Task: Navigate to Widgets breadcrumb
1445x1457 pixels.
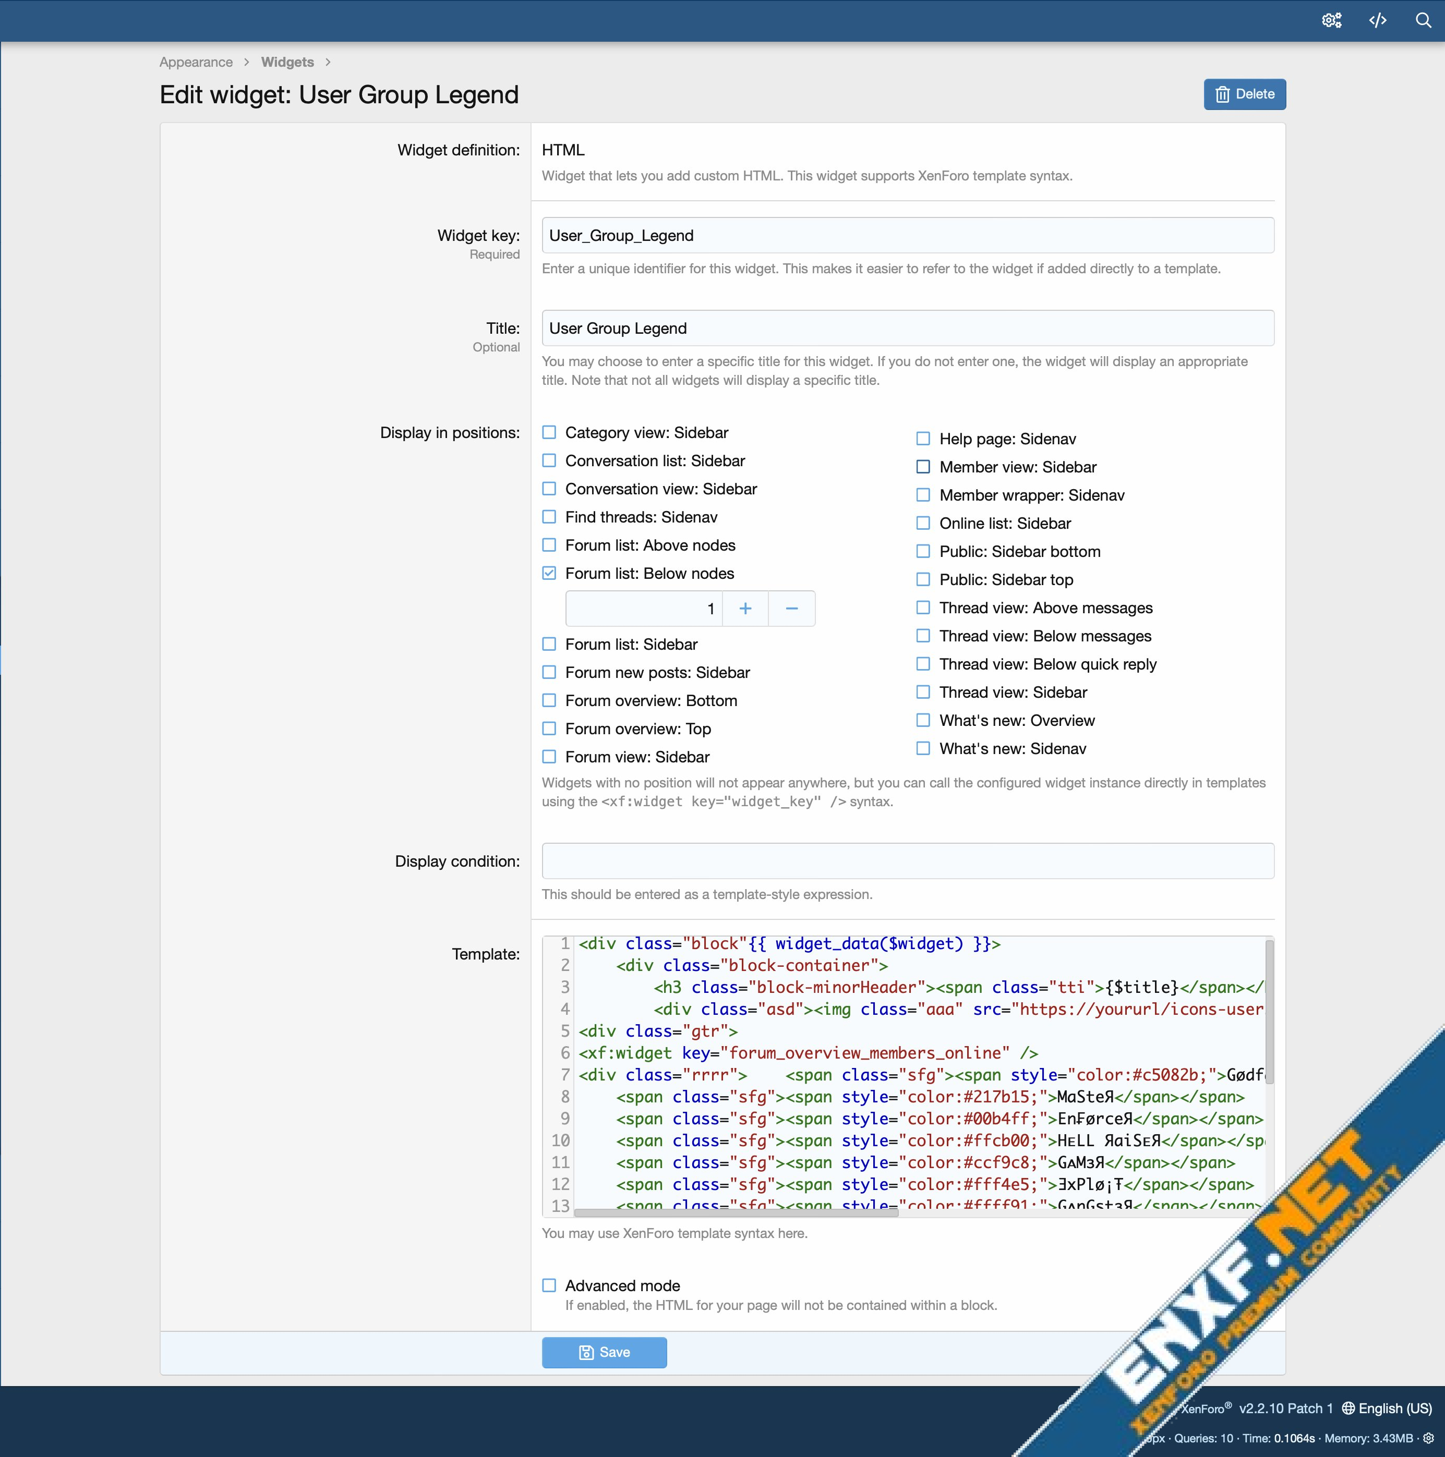Action: click(x=287, y=62)
